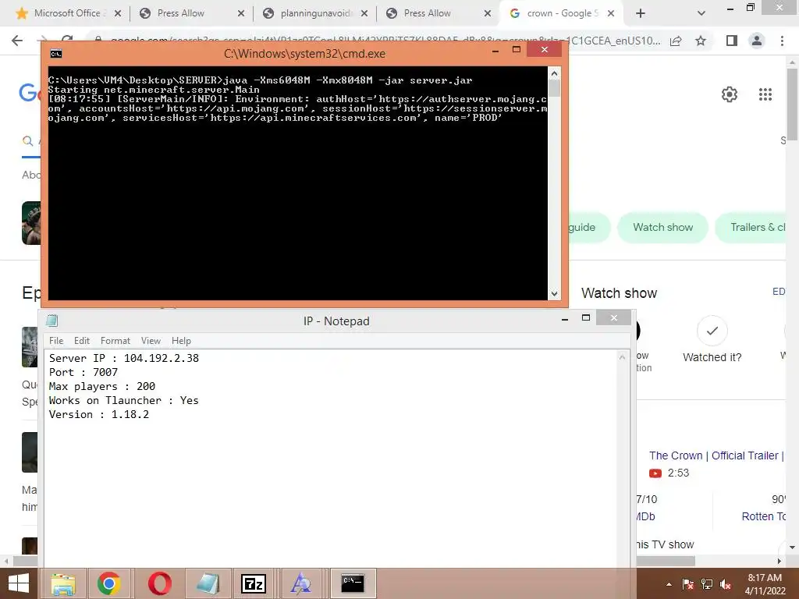Open Opera browser from the taskbar
Screen dimensions: 799x599
pos(159,583)
